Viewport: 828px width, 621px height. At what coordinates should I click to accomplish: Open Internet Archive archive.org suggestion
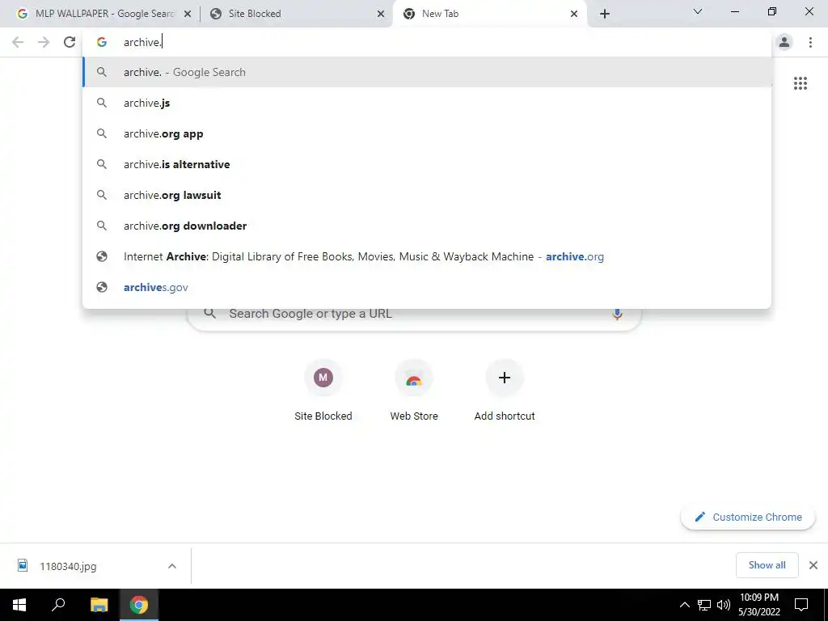coord(427,256)
